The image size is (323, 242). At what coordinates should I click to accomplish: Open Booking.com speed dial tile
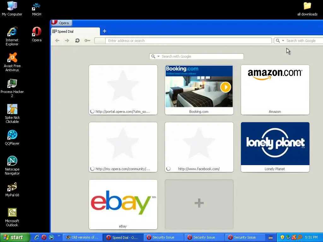pyautogui.click(x=199, y=90)
